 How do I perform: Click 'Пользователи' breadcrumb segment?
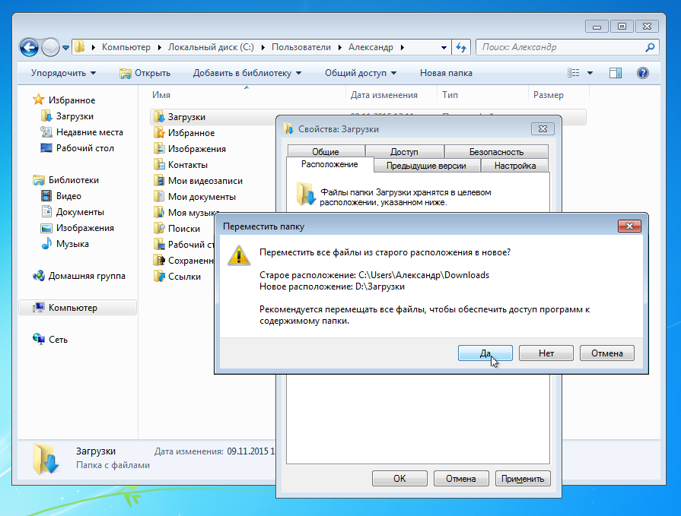(x=301, y=47)
